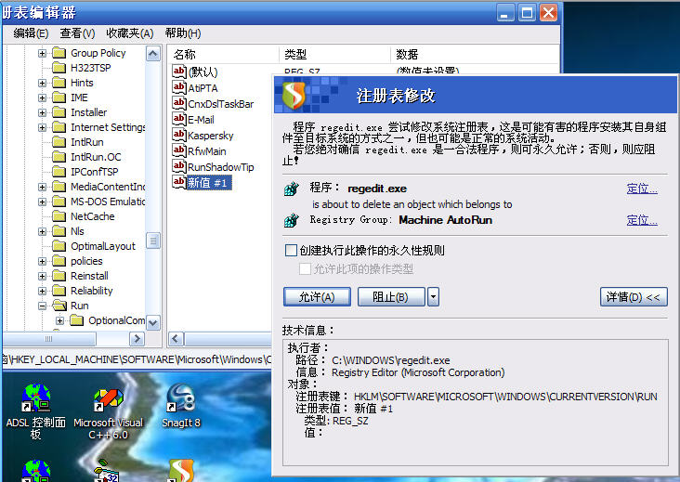Click the Machine AutoRun text

pos(445,220)
